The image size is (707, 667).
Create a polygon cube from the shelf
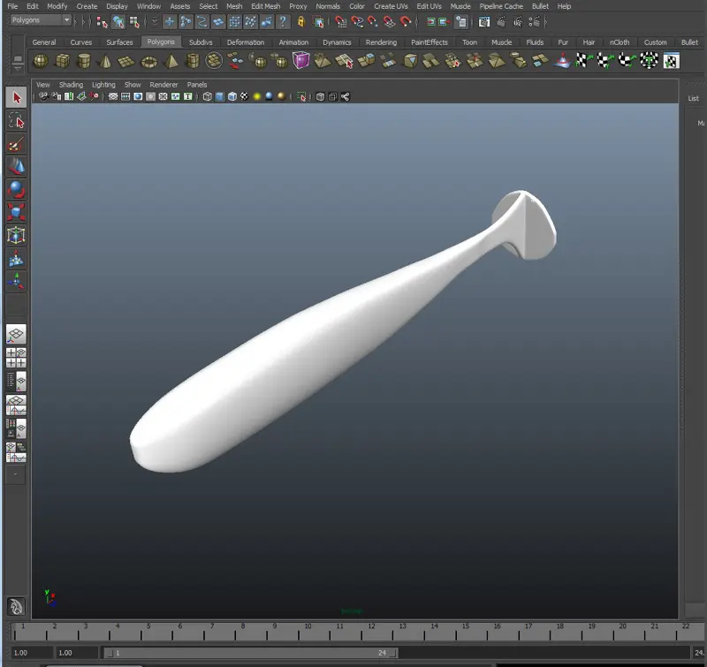[62, 61]
